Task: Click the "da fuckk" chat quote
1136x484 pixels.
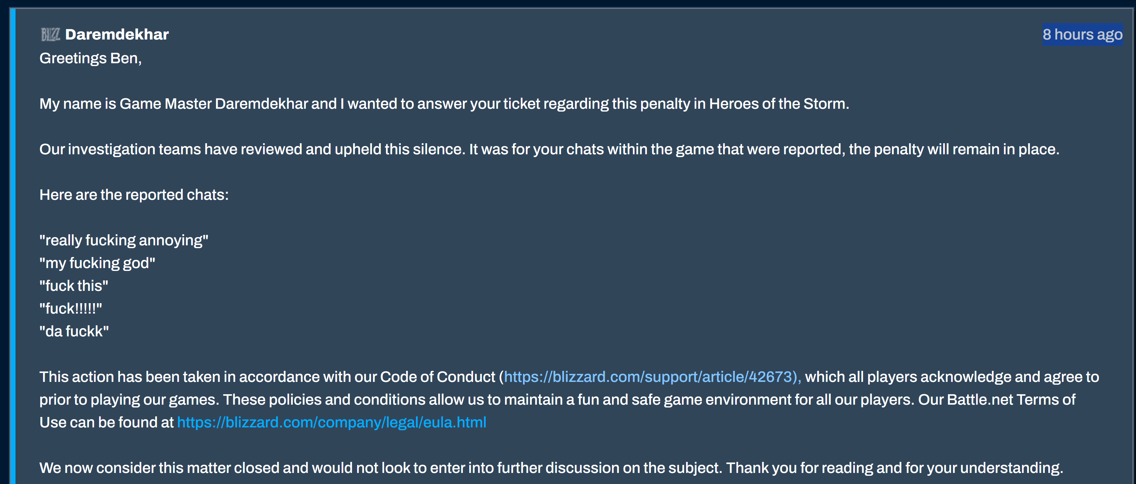Action: pyautogui.click(x=74, y=331)
